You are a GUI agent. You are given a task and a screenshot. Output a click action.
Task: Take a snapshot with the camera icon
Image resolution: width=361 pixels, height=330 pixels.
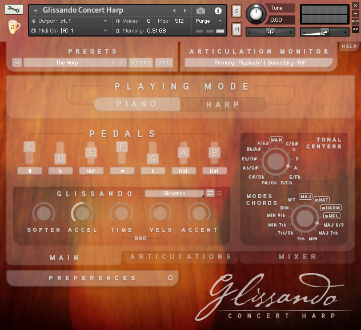tap(200, 11)
